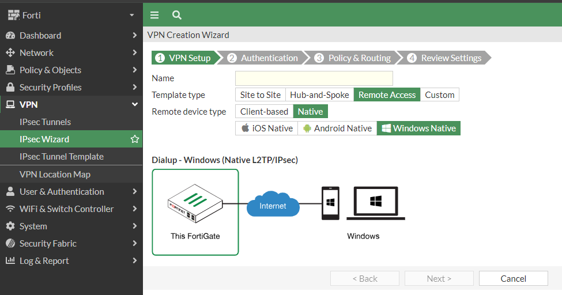Open the search magnifier icon
This screenshot has width=562, height=295.
click(177, 15)
